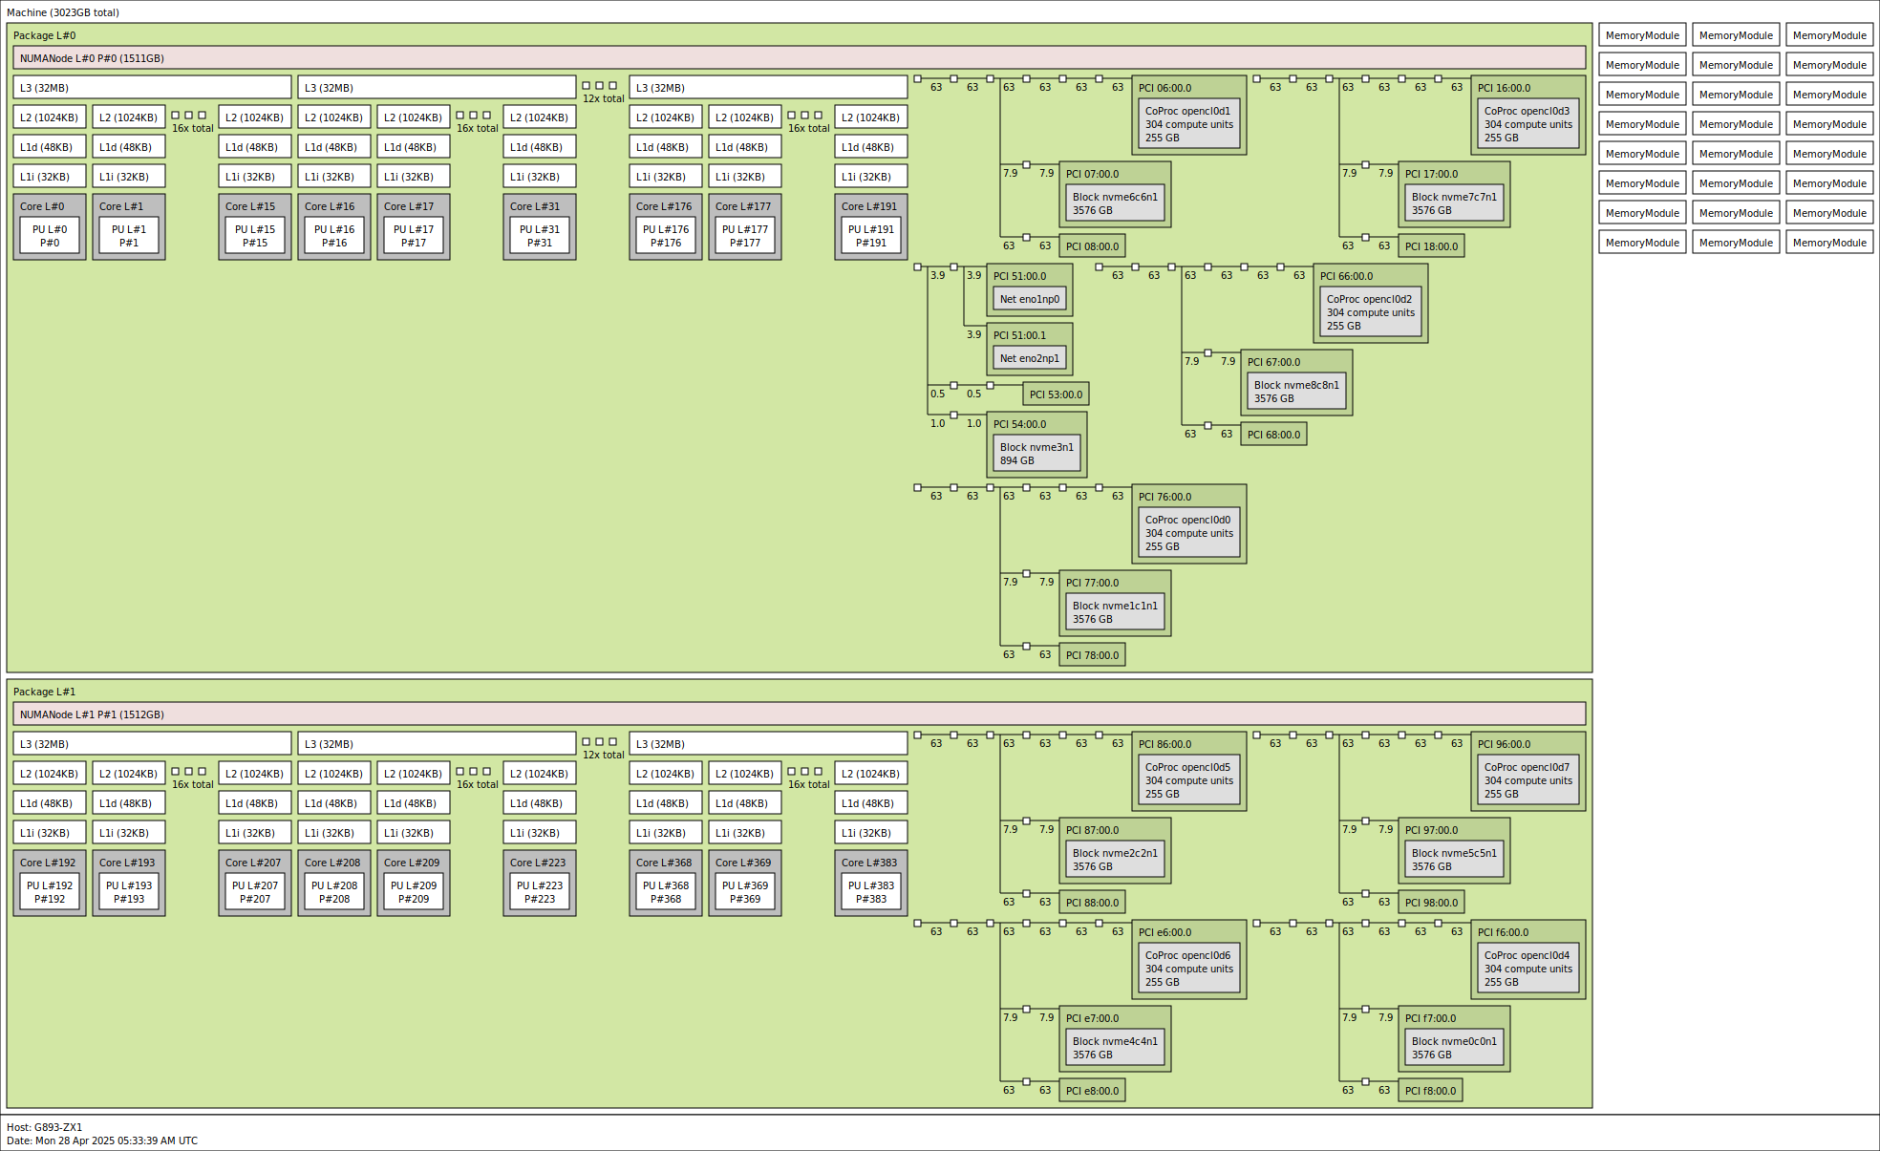Select PU L#383 P#383 box
The height and width of the screenshot is (1151, 1880).
pos(870,892)
